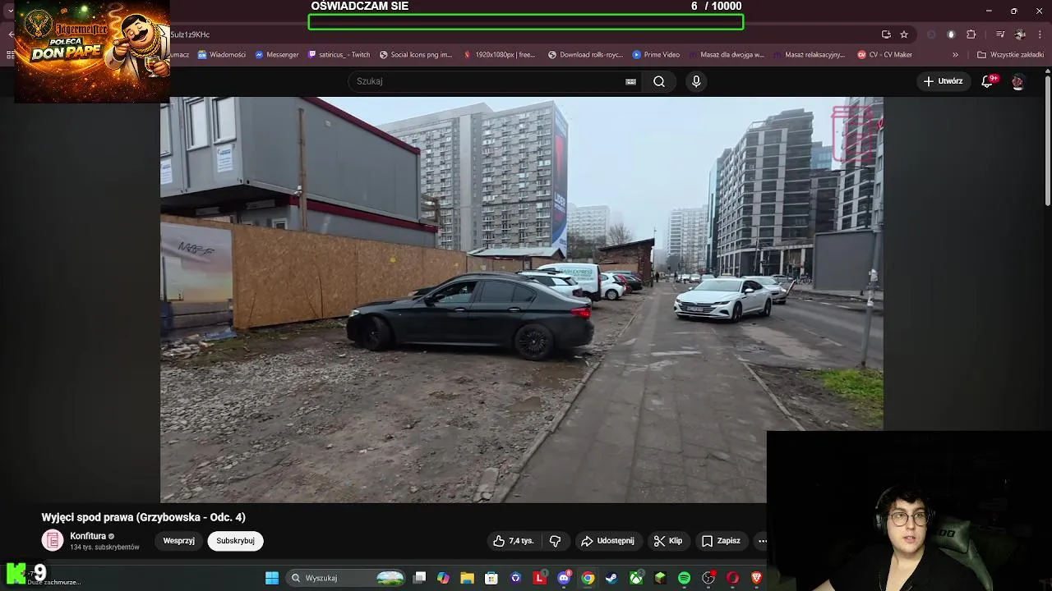Open the CV - CV Maker bookmark
The width and height of the screenshot is (1052, 591).
[x=885, y=55]
